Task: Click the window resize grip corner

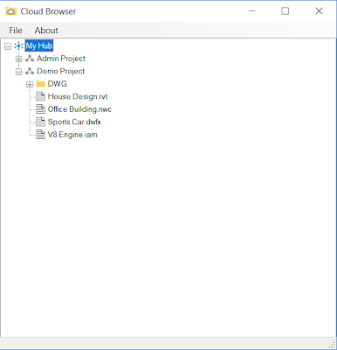Action: [332, 345]
